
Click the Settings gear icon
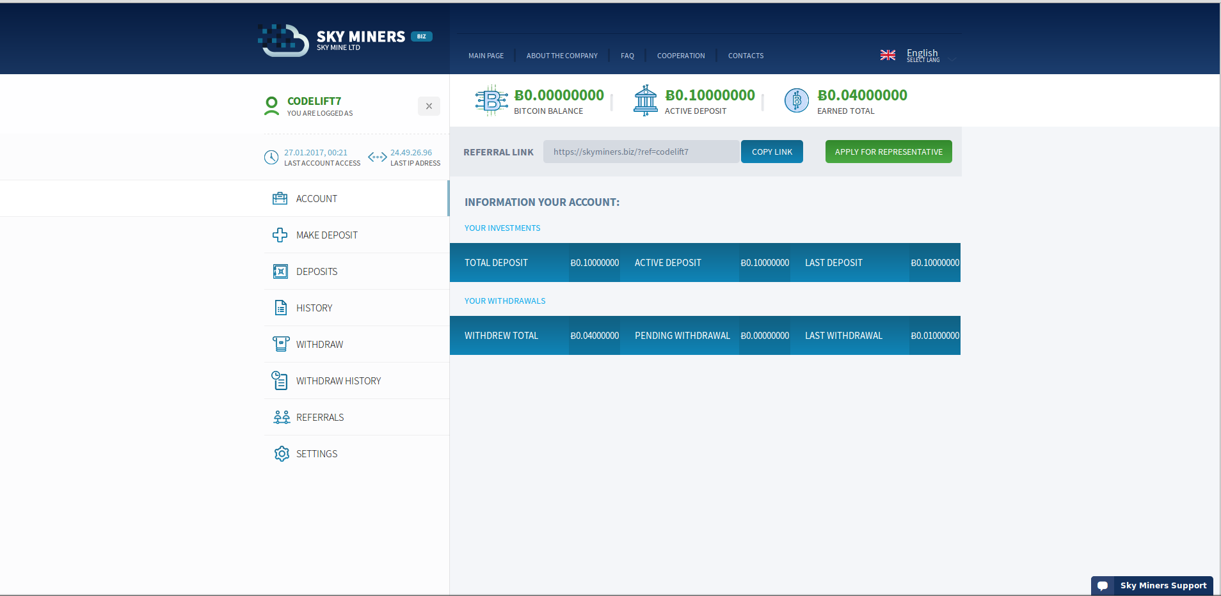282,453
